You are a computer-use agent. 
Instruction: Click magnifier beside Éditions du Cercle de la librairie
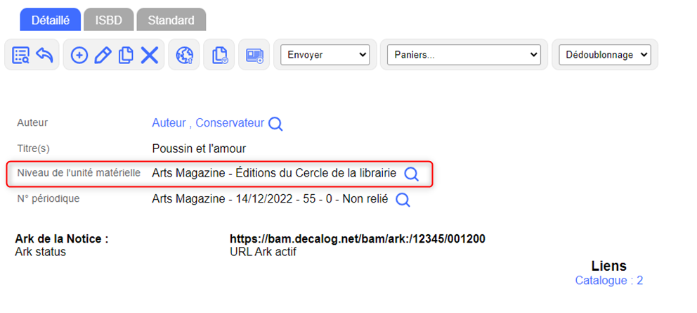point(411,174)
